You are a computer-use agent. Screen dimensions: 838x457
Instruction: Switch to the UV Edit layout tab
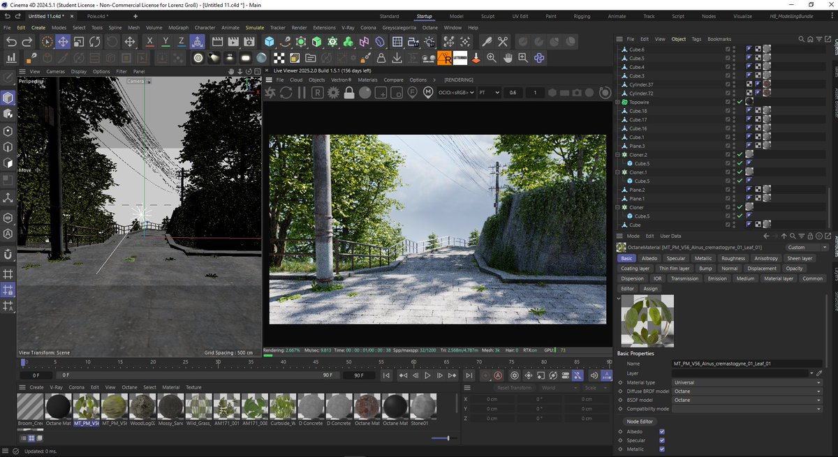coord(520,15)
